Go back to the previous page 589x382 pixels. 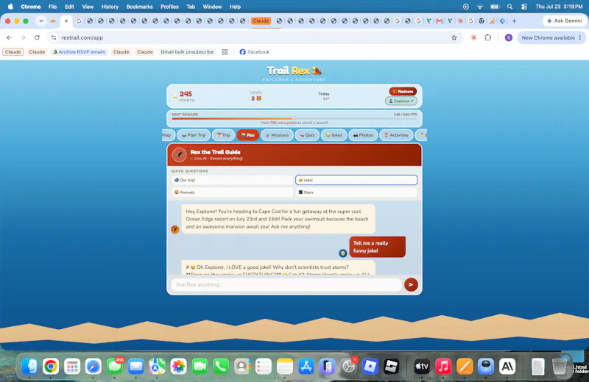[9, 37]
